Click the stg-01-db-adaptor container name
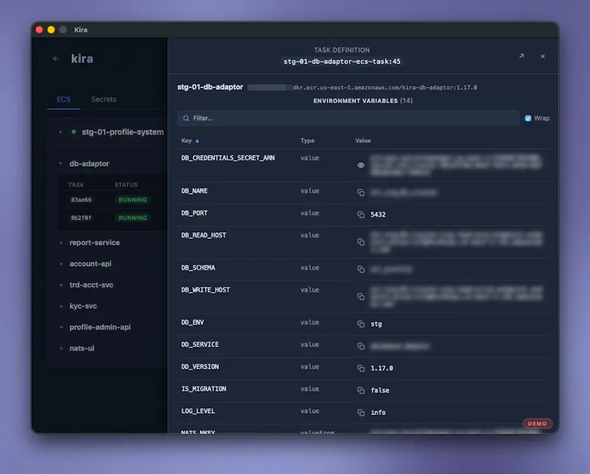Viewport: 590px width, 474px height. pos(210,87)
